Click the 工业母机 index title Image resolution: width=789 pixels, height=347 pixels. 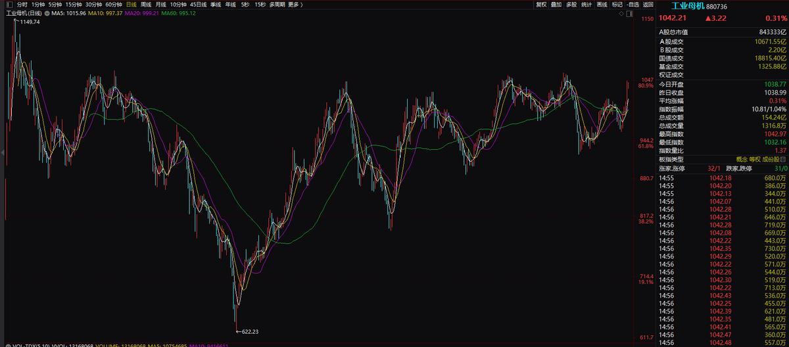click(x=688, y=5)
